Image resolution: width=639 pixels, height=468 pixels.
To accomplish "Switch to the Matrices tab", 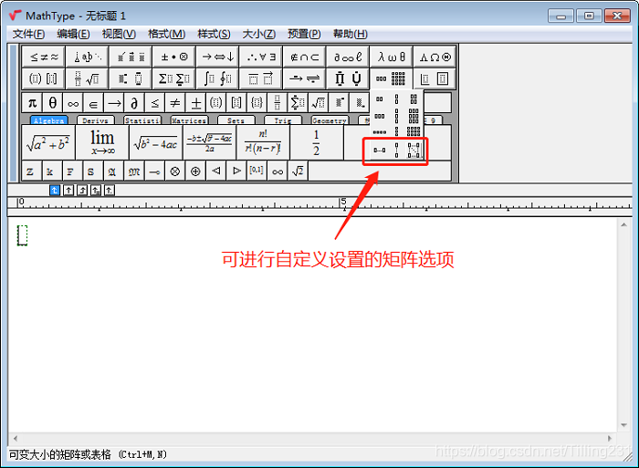I will click(x=189, y=120).
